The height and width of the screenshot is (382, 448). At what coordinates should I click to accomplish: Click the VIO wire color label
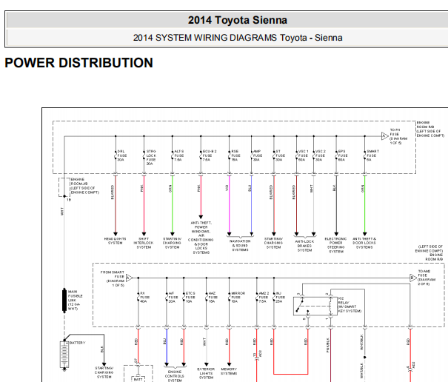227,188
